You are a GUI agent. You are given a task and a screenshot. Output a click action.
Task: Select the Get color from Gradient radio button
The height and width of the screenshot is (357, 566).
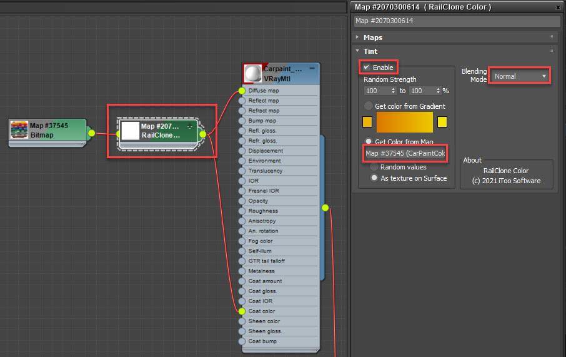[369, 106]
